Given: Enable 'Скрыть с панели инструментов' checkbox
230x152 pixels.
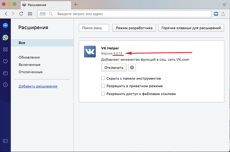Looking at the screenshot, I should (x=103, y=78).
